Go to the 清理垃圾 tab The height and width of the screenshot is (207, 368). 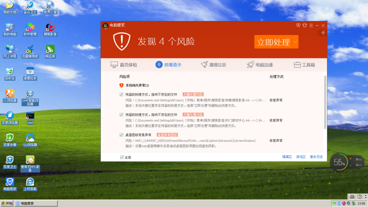coord(214,65)
